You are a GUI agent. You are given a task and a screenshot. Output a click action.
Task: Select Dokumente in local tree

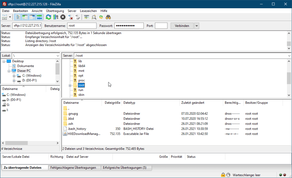pyautogui.click(x=25, y=66)
